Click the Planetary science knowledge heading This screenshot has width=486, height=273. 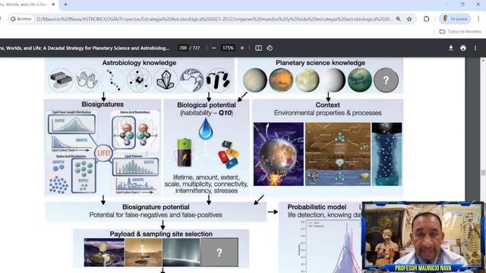pos(320,63)
